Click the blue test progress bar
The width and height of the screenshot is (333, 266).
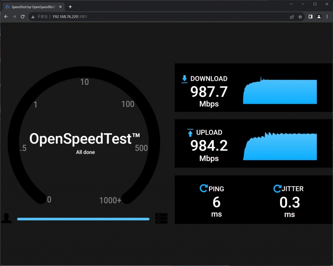pos(83,219)
